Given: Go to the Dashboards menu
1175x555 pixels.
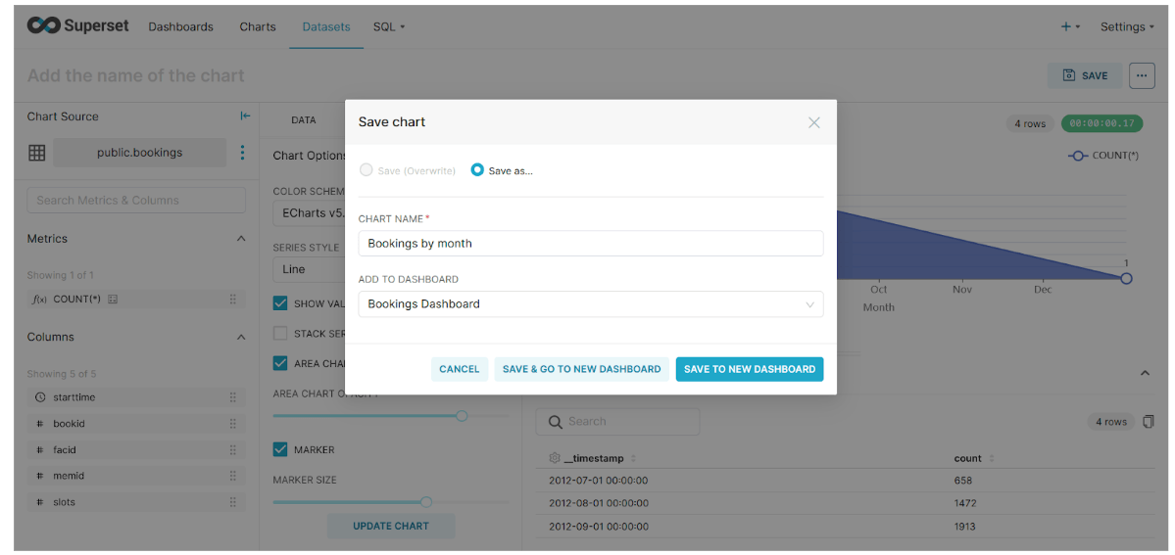Looking at the screenshot, I should tap(180, 27).
